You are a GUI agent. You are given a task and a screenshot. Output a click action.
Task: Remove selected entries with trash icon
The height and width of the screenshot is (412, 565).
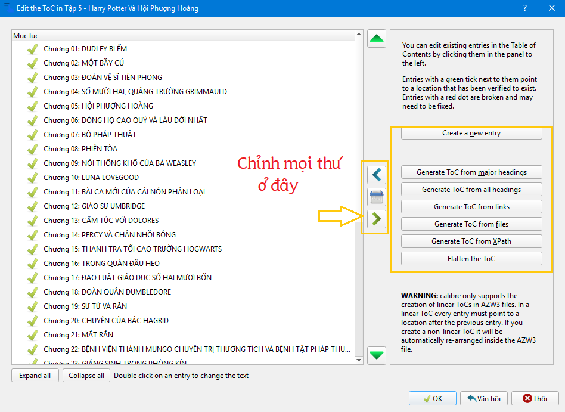pos(377,197)
